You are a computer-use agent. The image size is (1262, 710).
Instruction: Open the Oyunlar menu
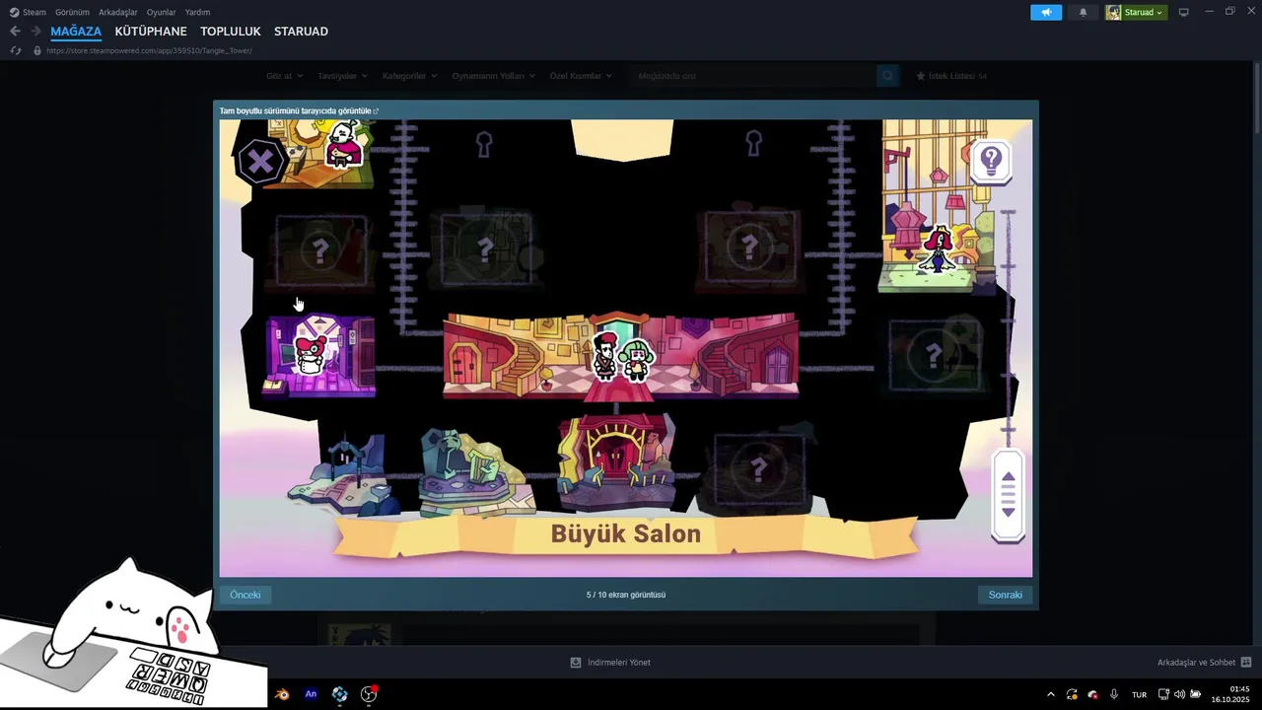point(162,12)
